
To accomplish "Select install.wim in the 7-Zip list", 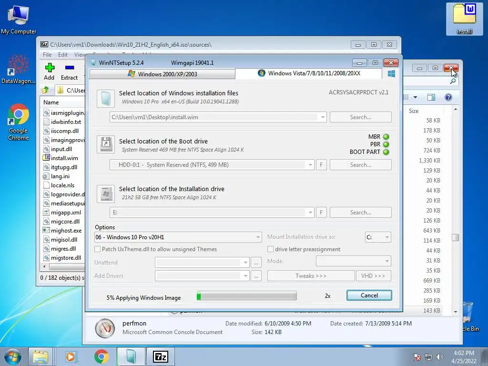I will tap(64, 158).
